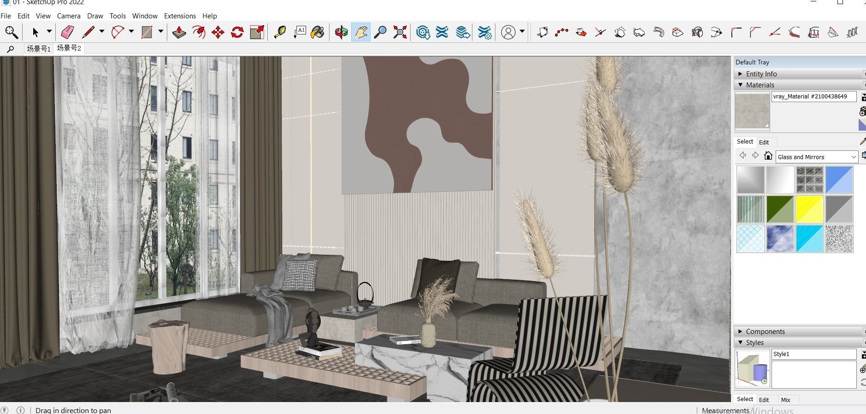
Task: Open Arc tool dropdown arrow
Action: (x=131, y=32)
